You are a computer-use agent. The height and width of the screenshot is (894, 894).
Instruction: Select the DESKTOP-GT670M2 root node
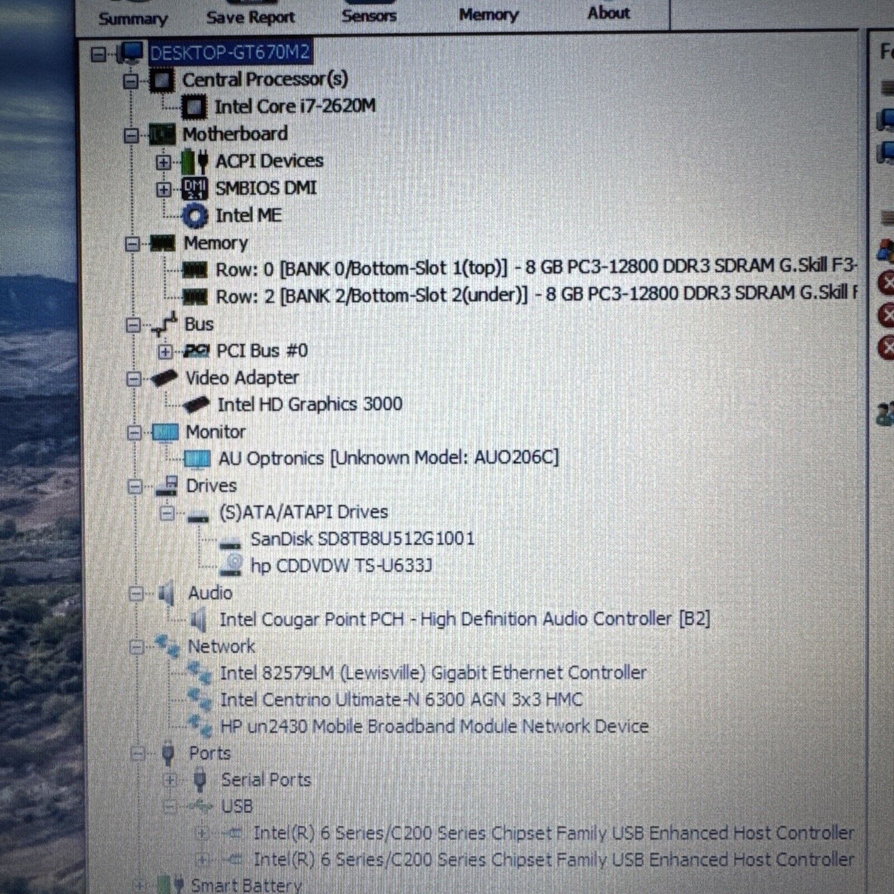(230, 53)
